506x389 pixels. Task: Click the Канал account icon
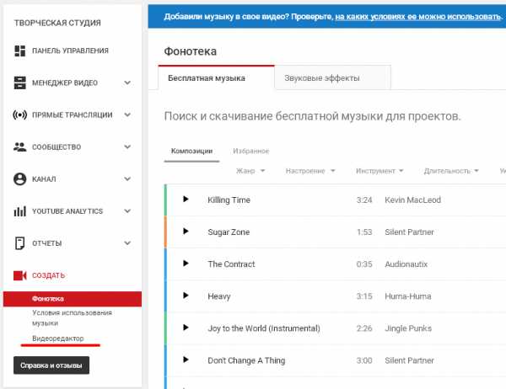tap(19, 179)
